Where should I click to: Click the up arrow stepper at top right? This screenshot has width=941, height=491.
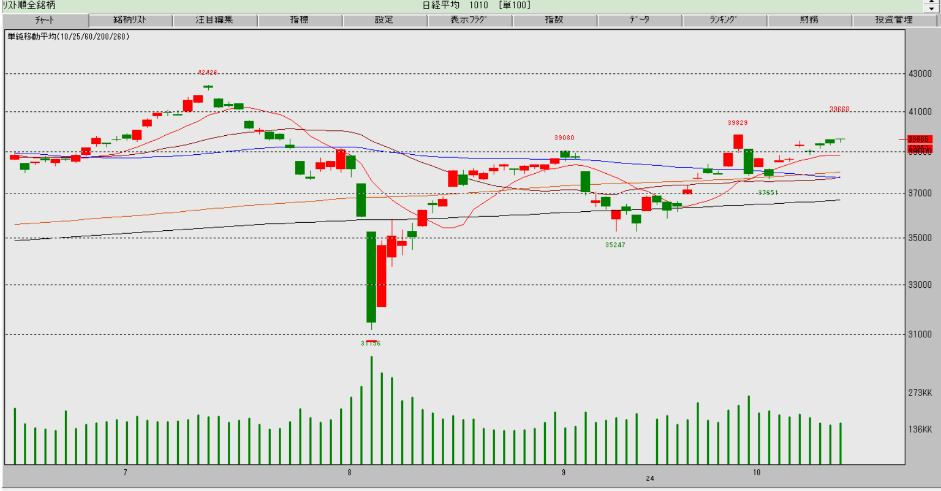click(932, 2)
